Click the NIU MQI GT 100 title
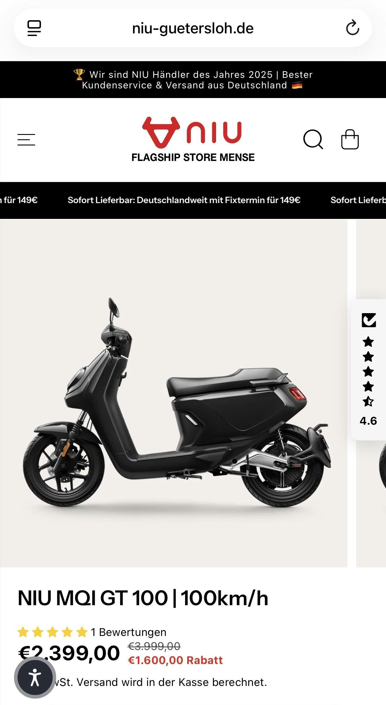 [143, 598]
